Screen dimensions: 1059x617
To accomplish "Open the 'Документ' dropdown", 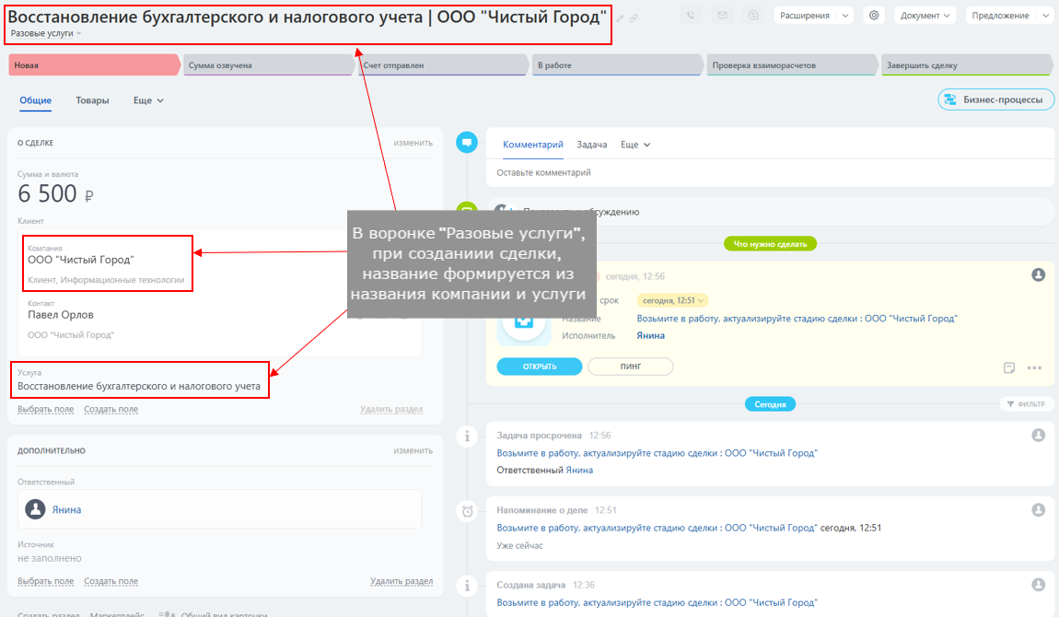I will [925, 15].
